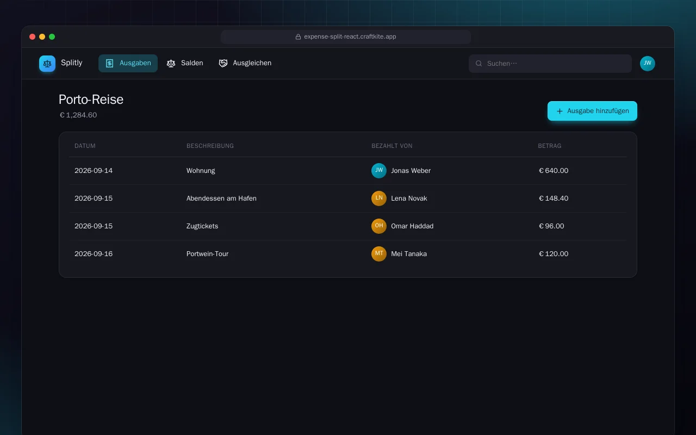The image size is (696, 435).
Task: Click the balance scale icon beside Salden
Action: click(x=171, y=63)
